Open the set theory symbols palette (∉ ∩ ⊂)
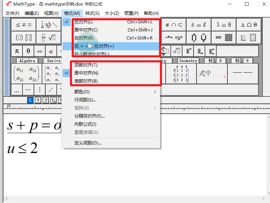This screenshot has height=203, width=270. [174, 25]
